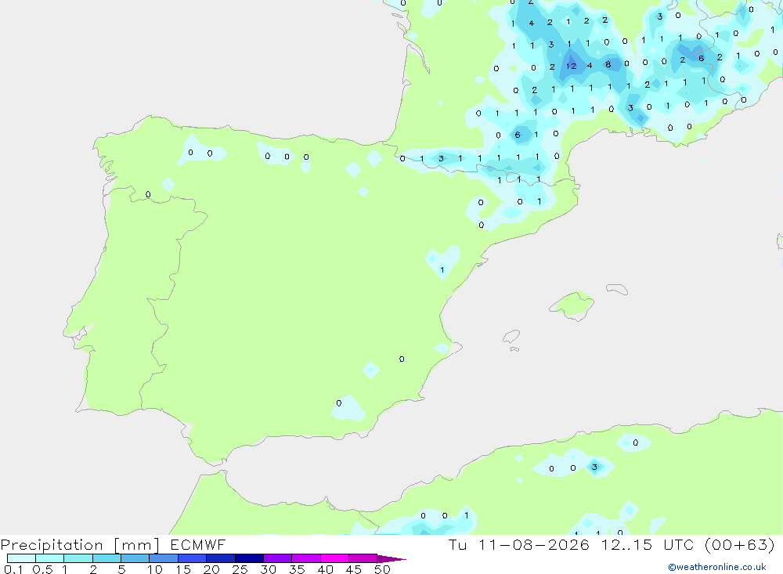This screenshot has width=783, height=574.
Task: Click the legend label "25"
Action: 240,569
